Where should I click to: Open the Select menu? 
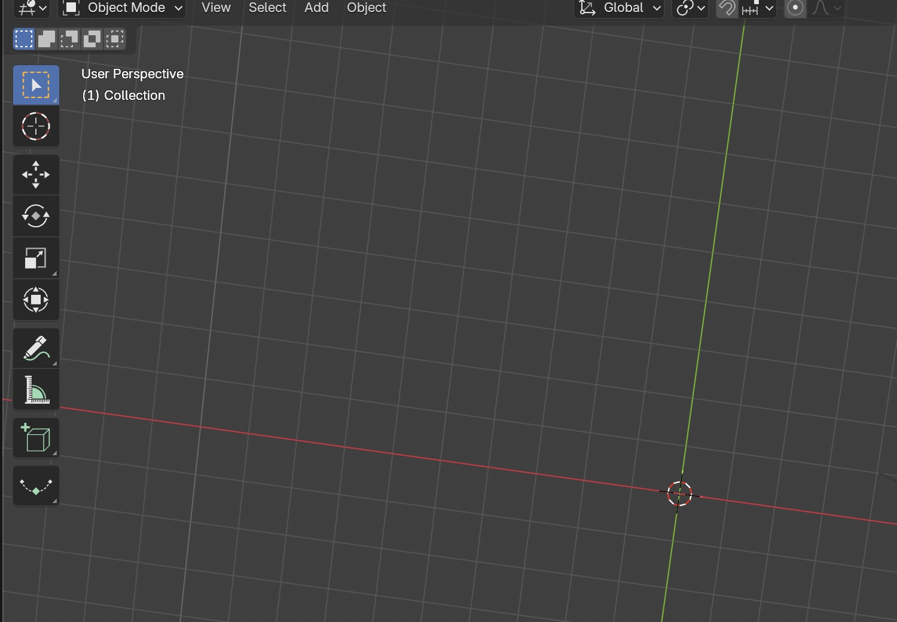[x=267, y=8]
